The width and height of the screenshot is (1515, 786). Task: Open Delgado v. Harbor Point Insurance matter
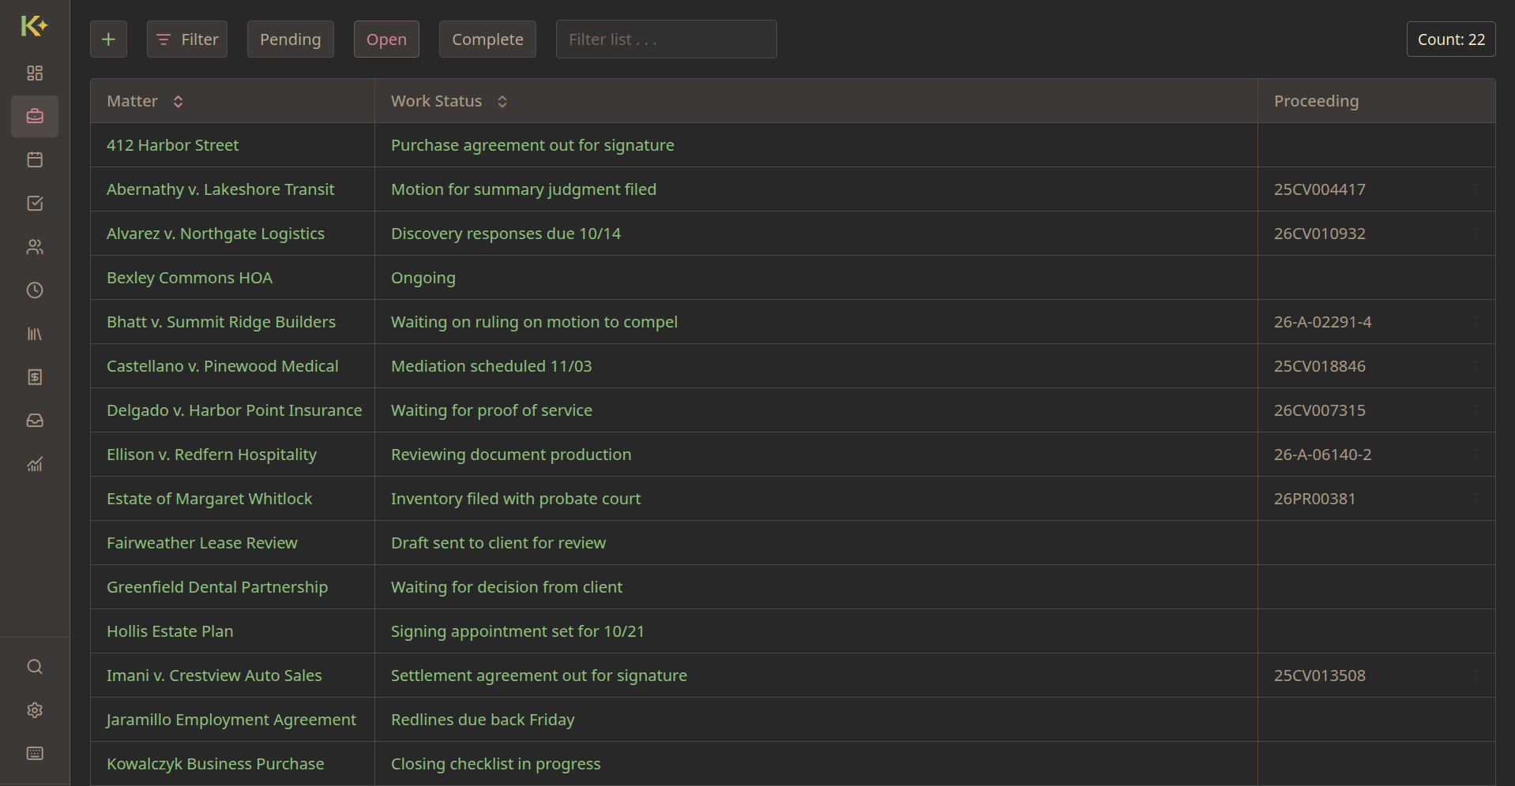point(235,410)
